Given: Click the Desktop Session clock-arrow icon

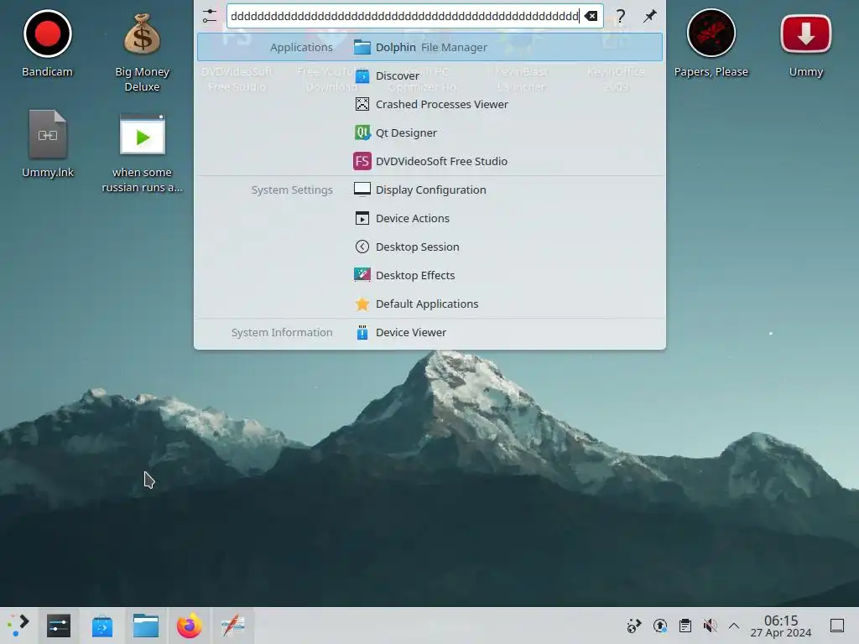Looking at the screenshot, I should (362, 247).
